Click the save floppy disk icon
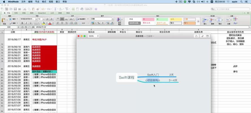 15,9
